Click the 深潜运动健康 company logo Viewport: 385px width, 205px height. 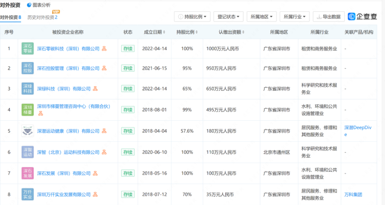click(x=27, y=131)
